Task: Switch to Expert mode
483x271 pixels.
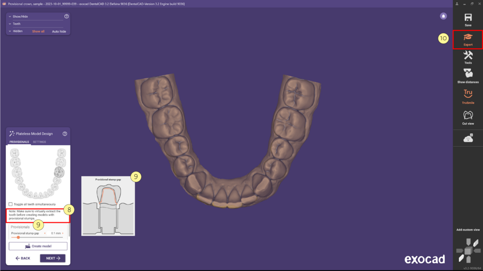Action: point(468,40)
